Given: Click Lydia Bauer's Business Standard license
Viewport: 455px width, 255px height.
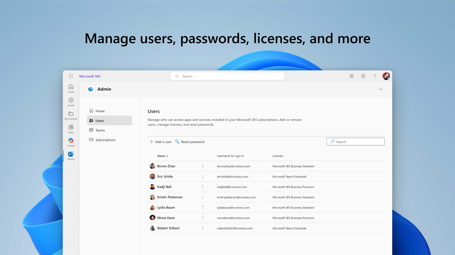Looking at the screenshot, I should click(293, 208).
